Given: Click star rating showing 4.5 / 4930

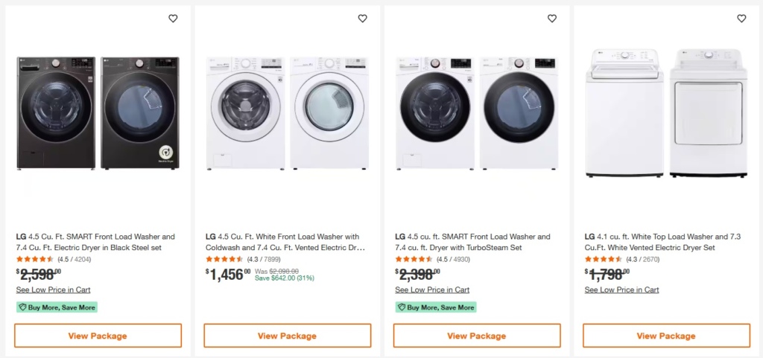Looking at the screenshot, I should coord(414,259).
